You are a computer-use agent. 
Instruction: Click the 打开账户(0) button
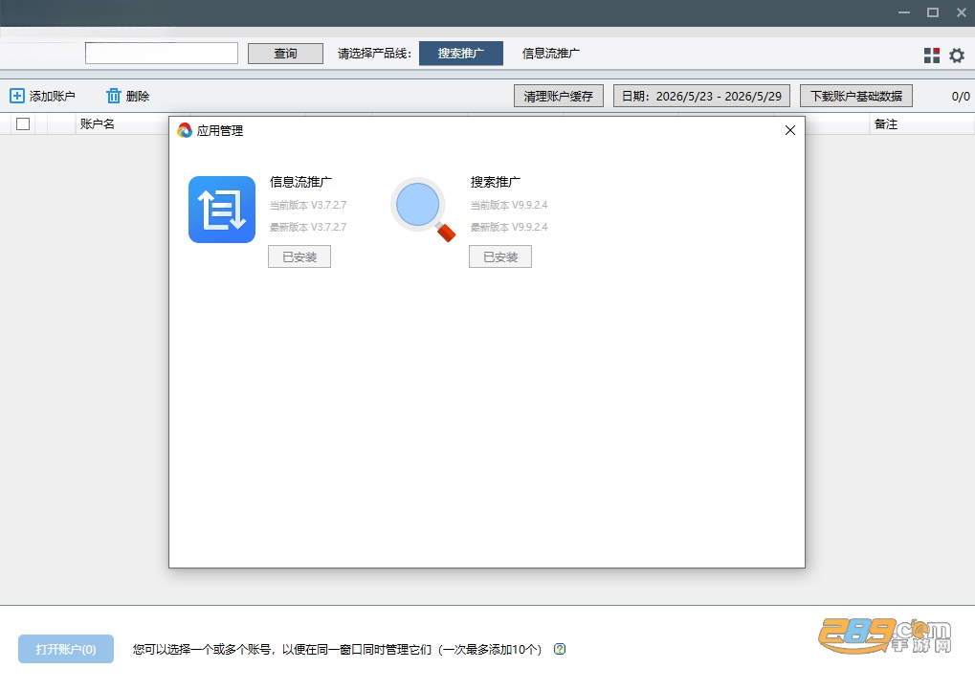[66, 649]
